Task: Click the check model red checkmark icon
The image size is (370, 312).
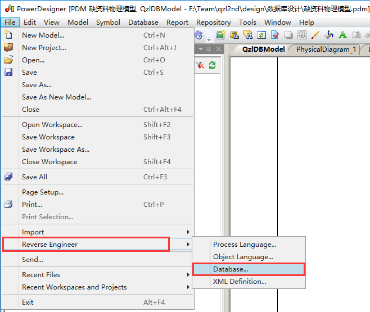Action: (x=274, y=35)
